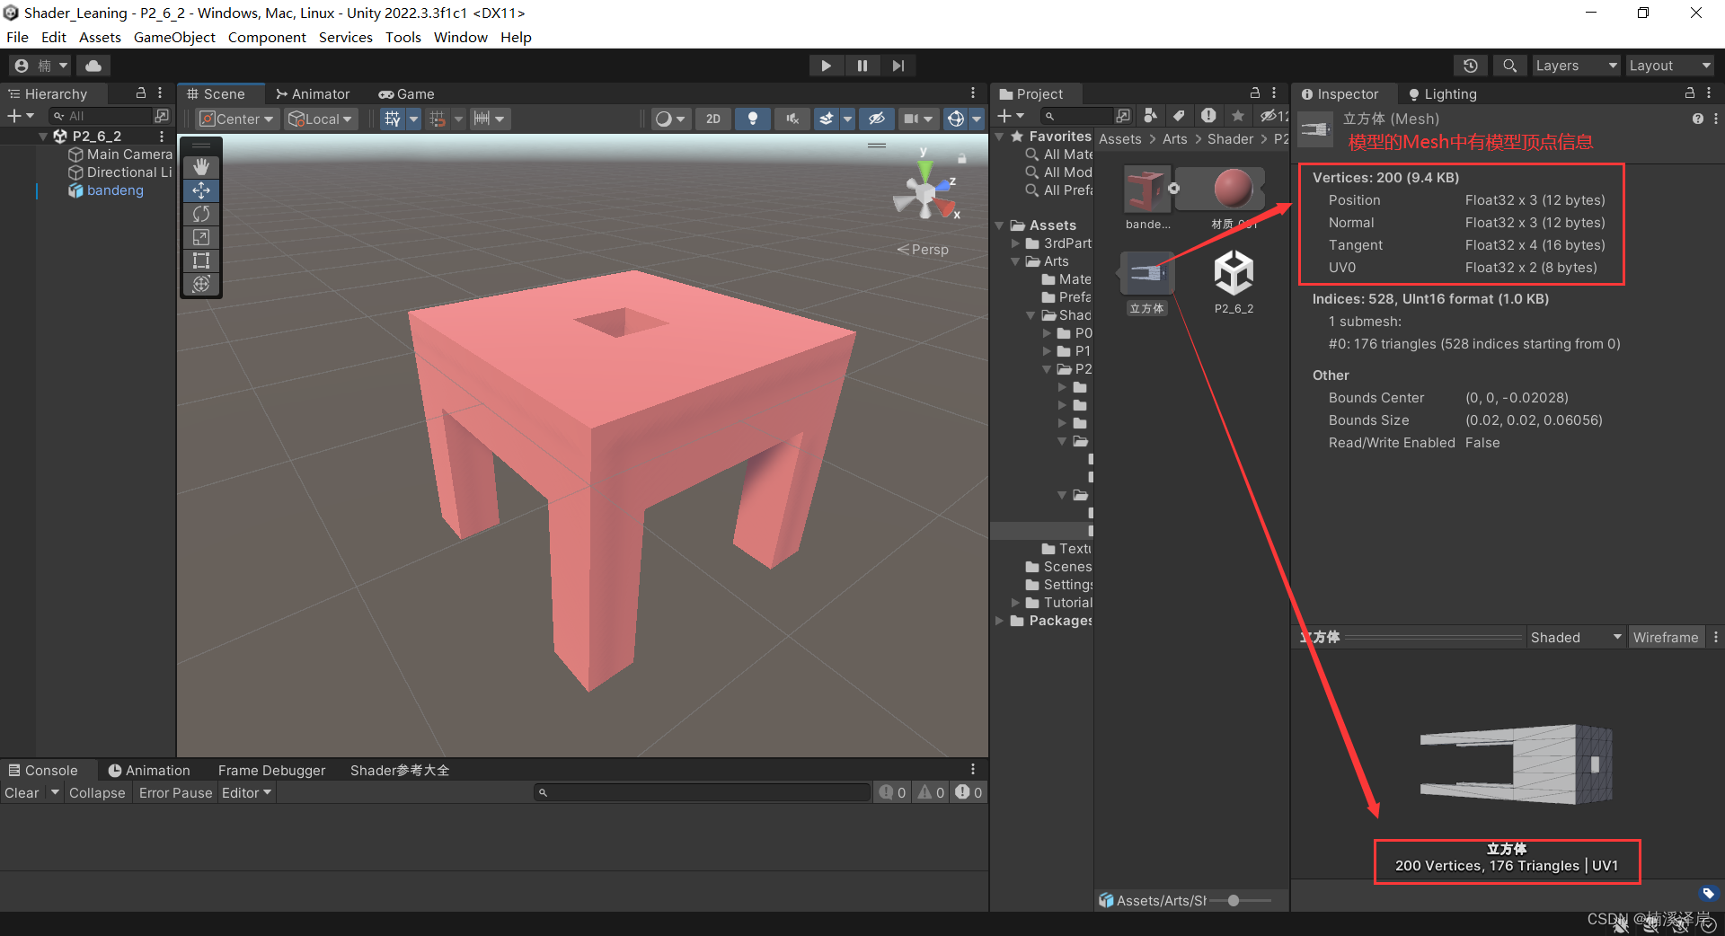
Task: Open scene draw mode dropdown
Action: pos(670,119)
